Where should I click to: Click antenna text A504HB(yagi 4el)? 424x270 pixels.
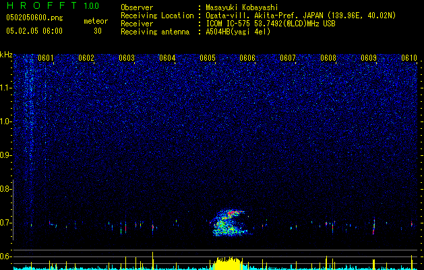(x=238, y=32)
